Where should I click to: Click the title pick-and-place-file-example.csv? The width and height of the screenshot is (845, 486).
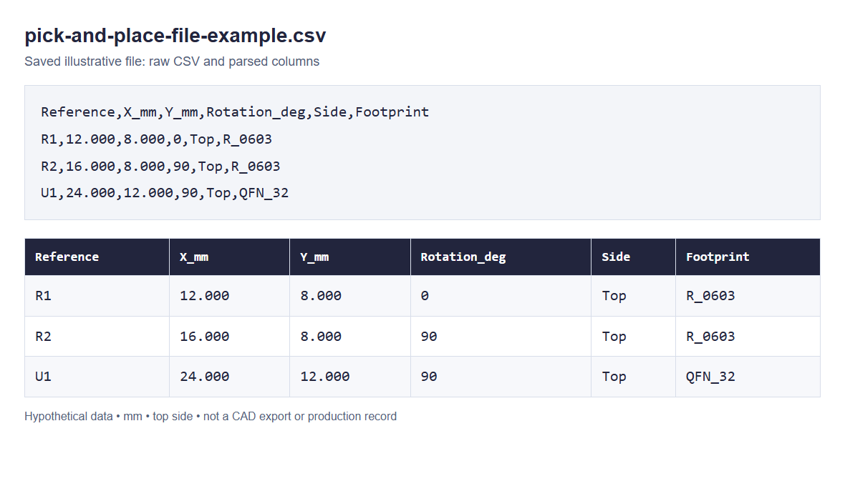(175, 36)
